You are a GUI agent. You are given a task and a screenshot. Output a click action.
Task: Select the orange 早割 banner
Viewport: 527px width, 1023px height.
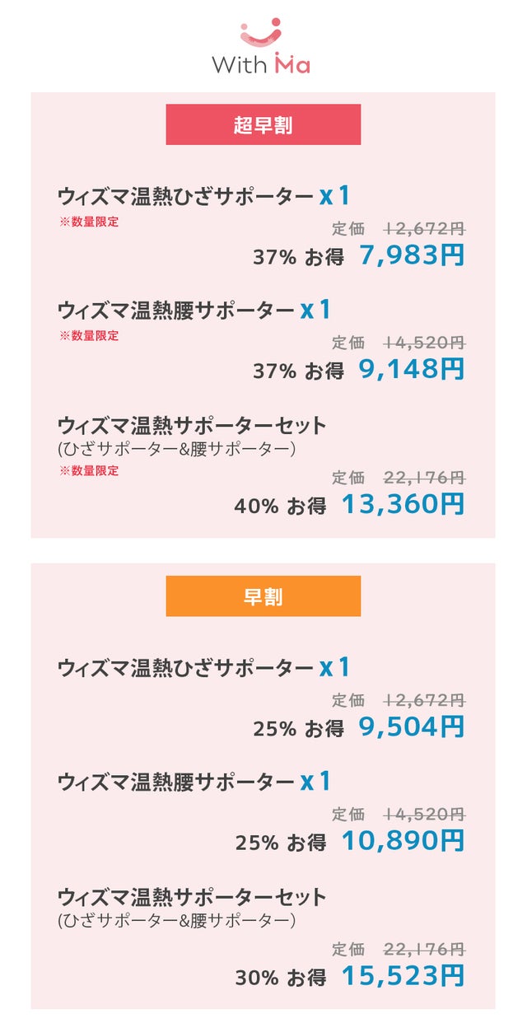click(263, 596)
